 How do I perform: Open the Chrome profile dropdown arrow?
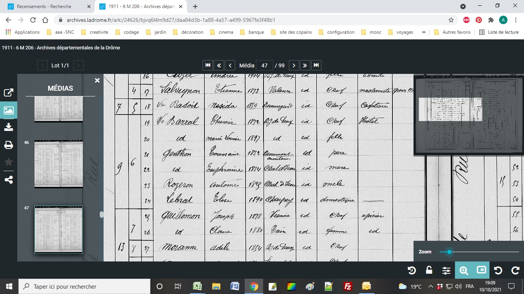(x=463, y=7)
